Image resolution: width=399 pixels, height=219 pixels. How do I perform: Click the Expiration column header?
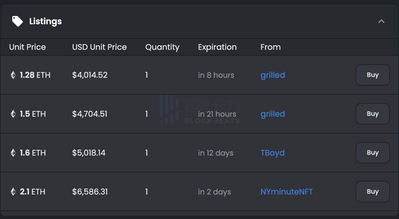pyautogui.click(x=217, y=47)
